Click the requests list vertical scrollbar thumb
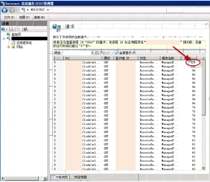210x182 pixels. click(203, 87)
